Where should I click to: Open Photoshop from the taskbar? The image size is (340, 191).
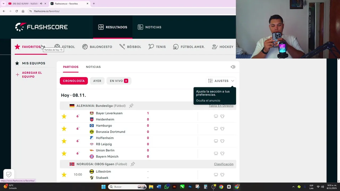pos(190,187)
